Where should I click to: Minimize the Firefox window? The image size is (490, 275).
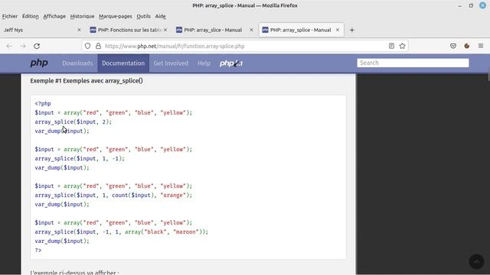click(459, 5)
